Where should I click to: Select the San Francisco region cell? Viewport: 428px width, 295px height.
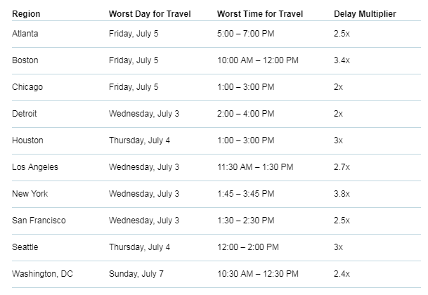[39, 221]
